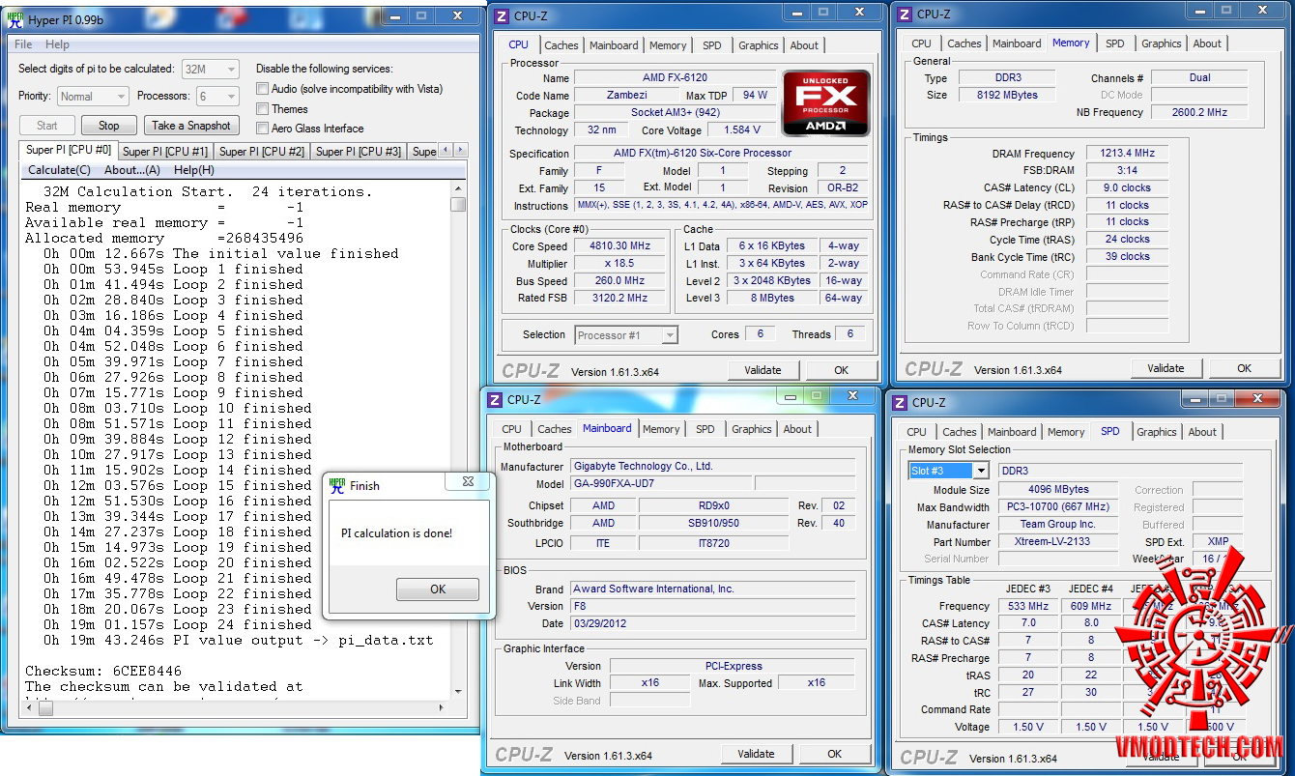The height and width of the screenshot is (776, 1295).
Task: Open the Mainboard tab in the CPU-Z SPD window
Action: (x=1012, y=432)
